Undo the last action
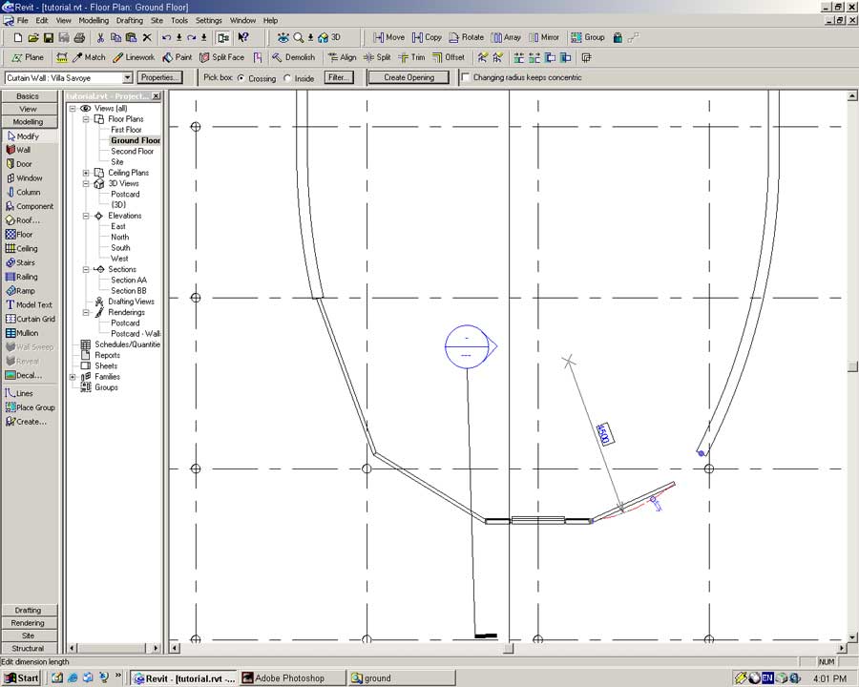 pos(166,38)
